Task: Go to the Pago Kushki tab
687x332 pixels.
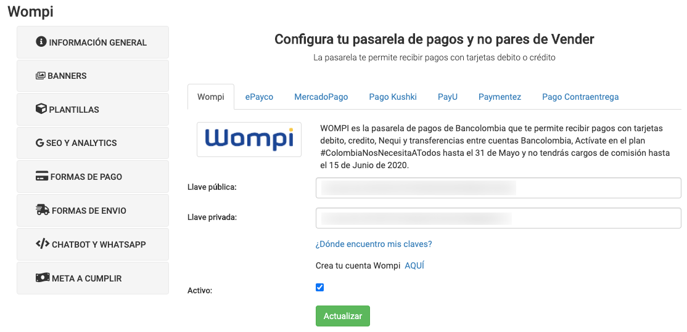Action: [x=393, y=97]
